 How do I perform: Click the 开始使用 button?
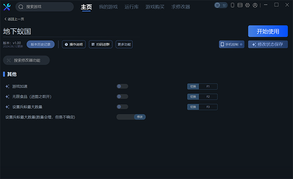[x=268, y=31]
